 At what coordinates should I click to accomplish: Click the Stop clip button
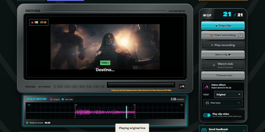coord(223,26)
